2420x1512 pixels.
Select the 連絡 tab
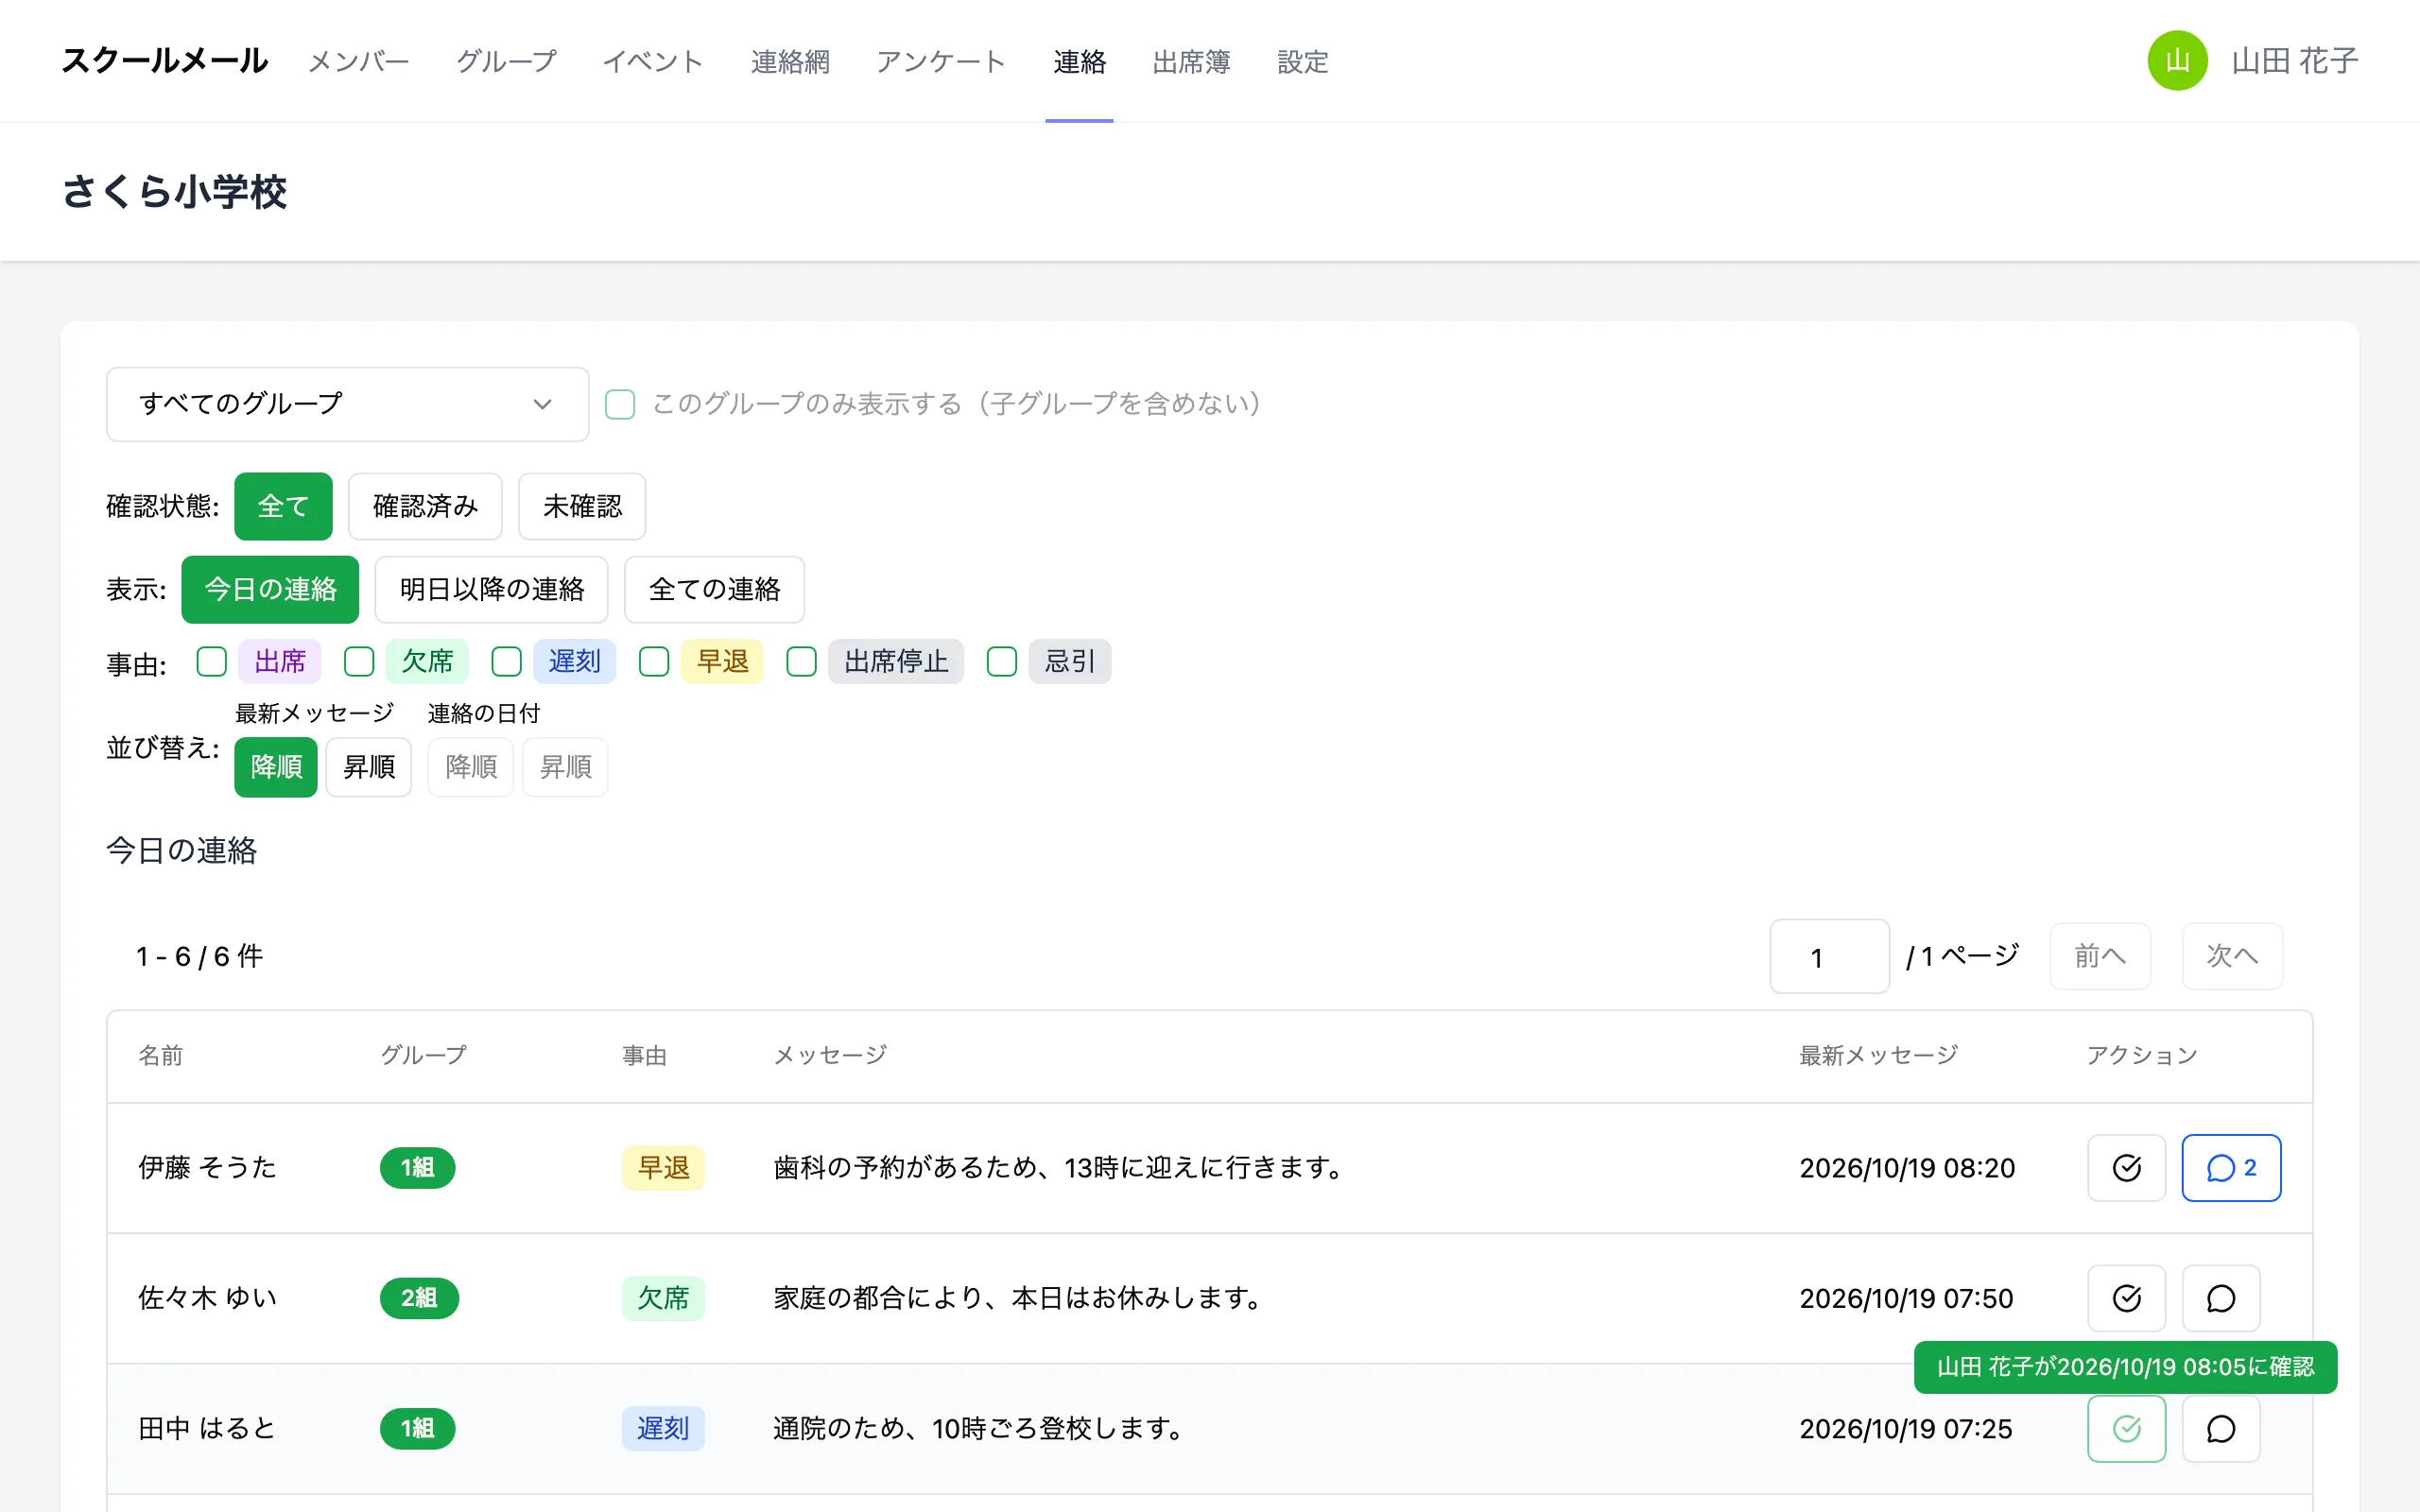click(1079, 62)
